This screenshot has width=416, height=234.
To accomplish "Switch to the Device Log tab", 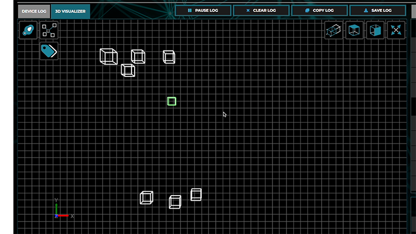I will pos(33,11).
